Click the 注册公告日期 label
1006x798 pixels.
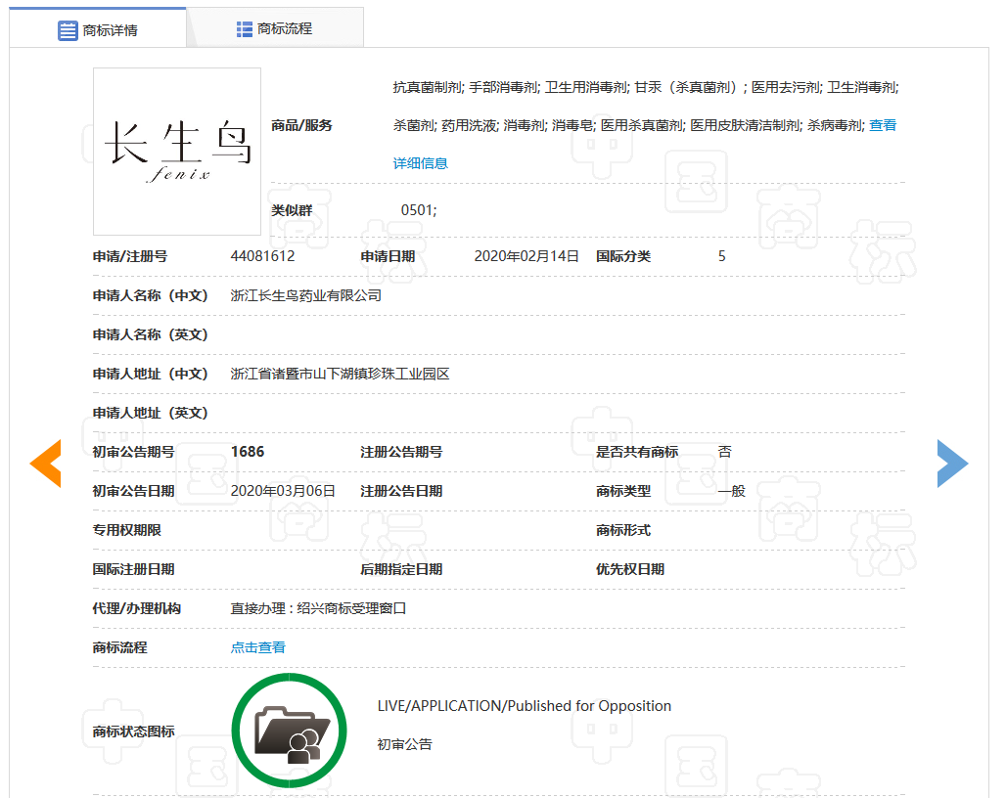[x=401, y=491]
